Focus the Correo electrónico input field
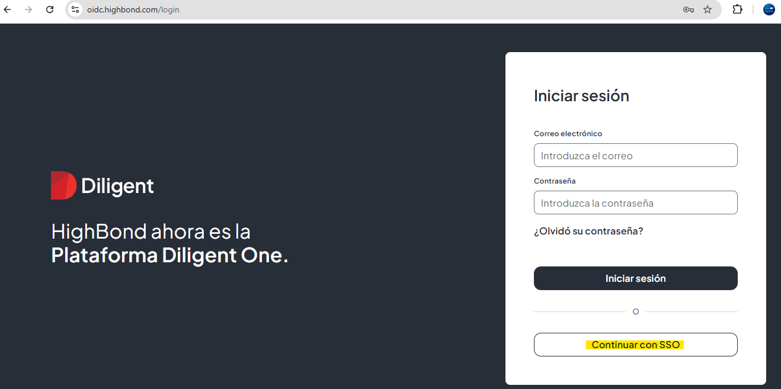Image resolution: width=781 pixels, height=389 pixels. [635, 155]
